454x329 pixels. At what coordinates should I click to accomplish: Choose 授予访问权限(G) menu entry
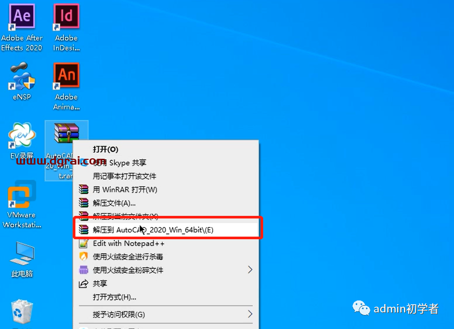point(165,314)
